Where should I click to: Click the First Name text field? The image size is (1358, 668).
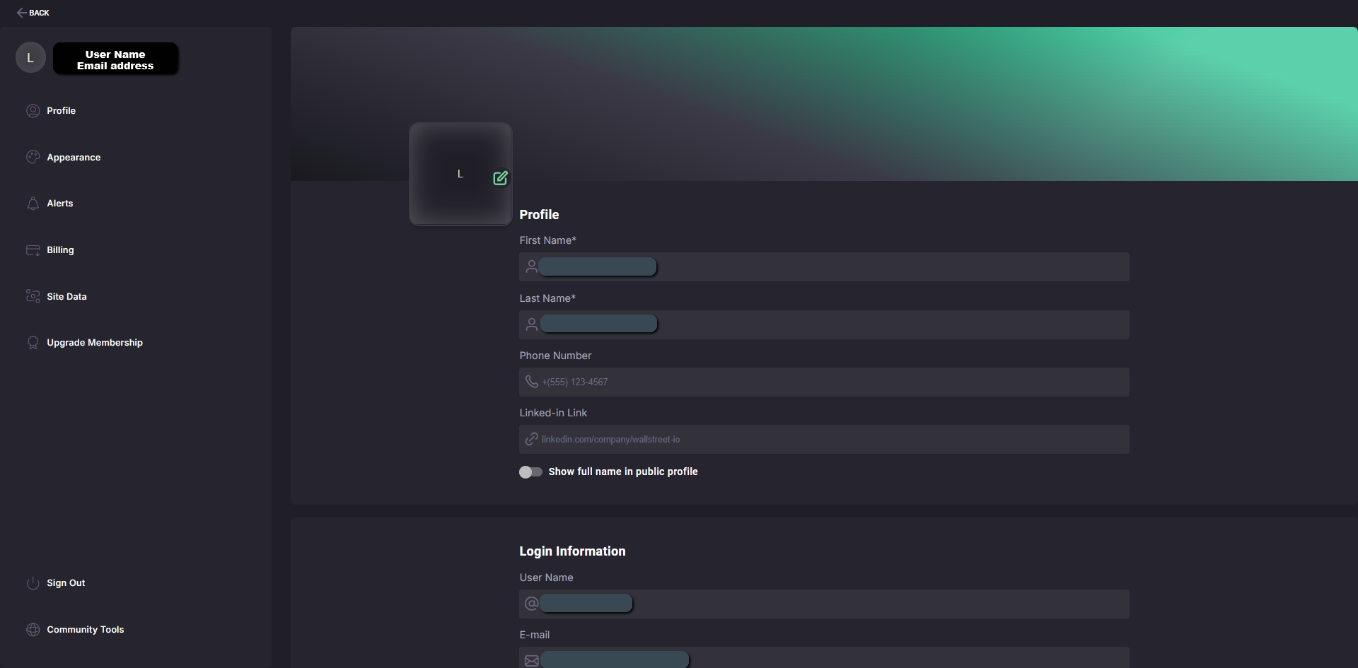824,267
